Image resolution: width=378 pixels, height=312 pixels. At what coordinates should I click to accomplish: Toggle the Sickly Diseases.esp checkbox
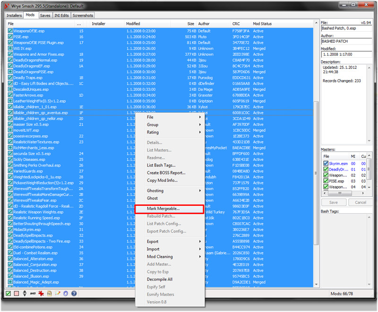click(10, 160)
